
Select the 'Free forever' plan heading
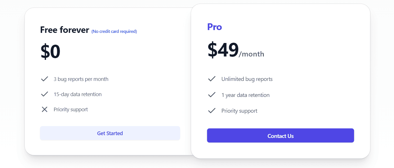point(65,30)
